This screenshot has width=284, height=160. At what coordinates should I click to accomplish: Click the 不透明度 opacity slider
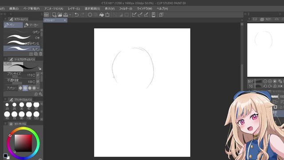coord(15,83)
